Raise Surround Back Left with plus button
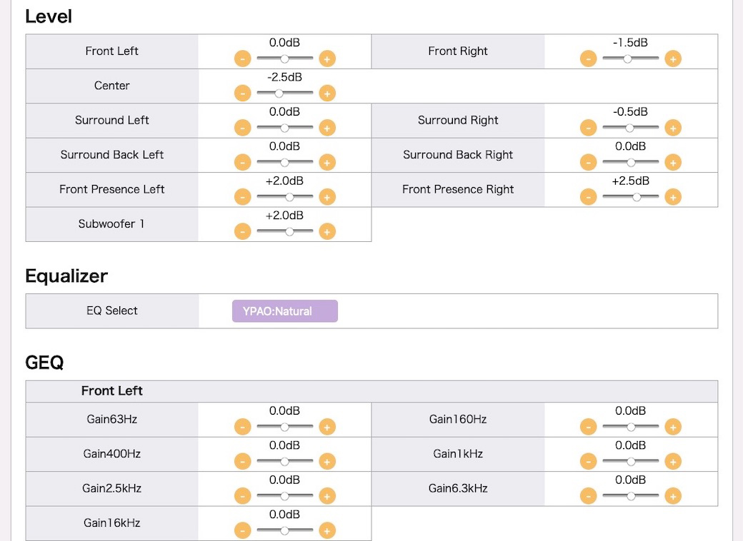The height and width of the screenshot is (541, 743). tap(327, 162)
